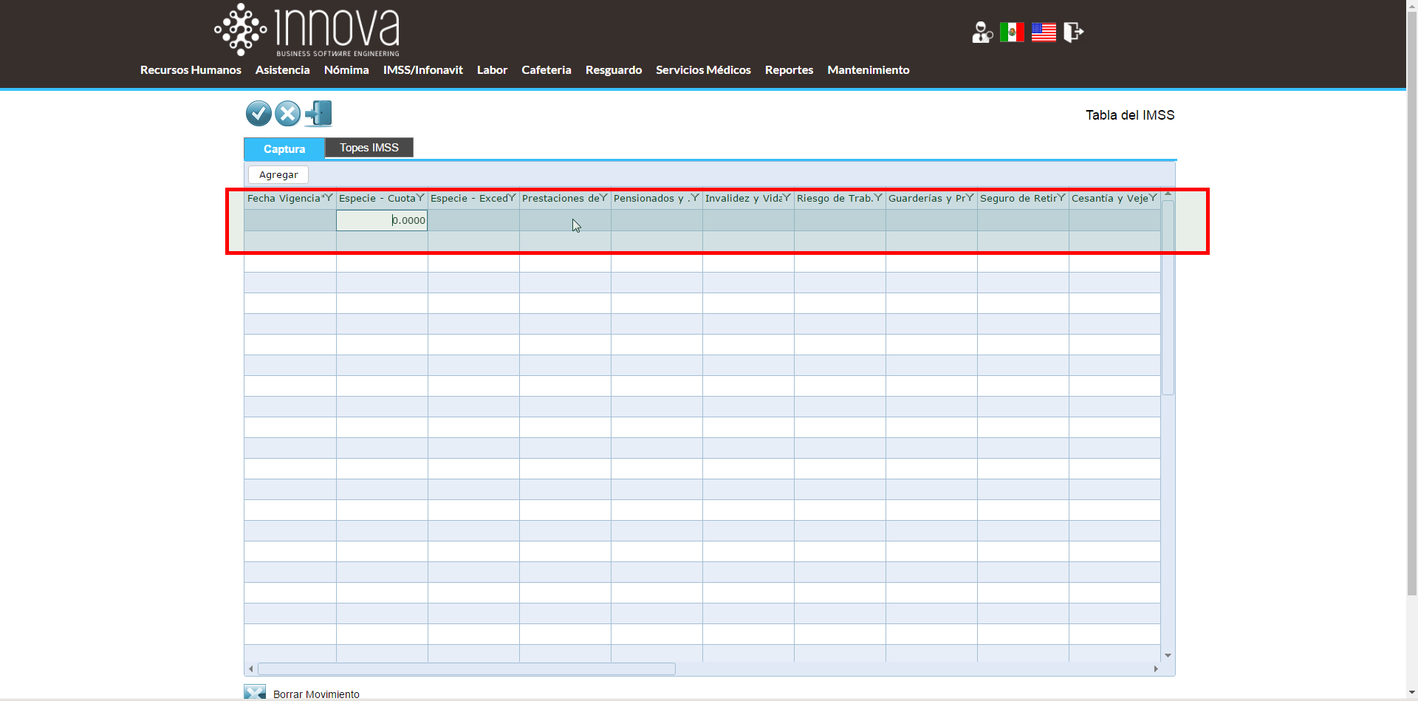
Task: Click the Especie - Cuota input showing 0.0000
Action: click(x=382, y=220)
